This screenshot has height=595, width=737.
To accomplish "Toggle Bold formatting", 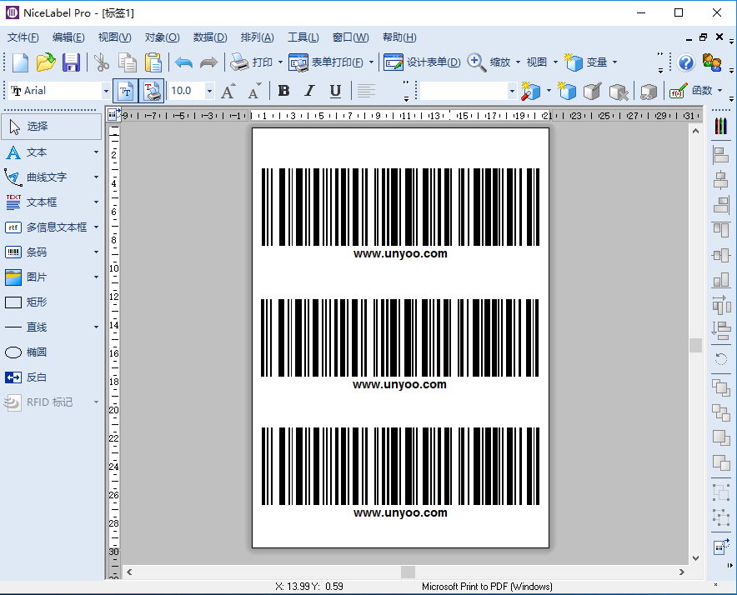I will (283, 91).
